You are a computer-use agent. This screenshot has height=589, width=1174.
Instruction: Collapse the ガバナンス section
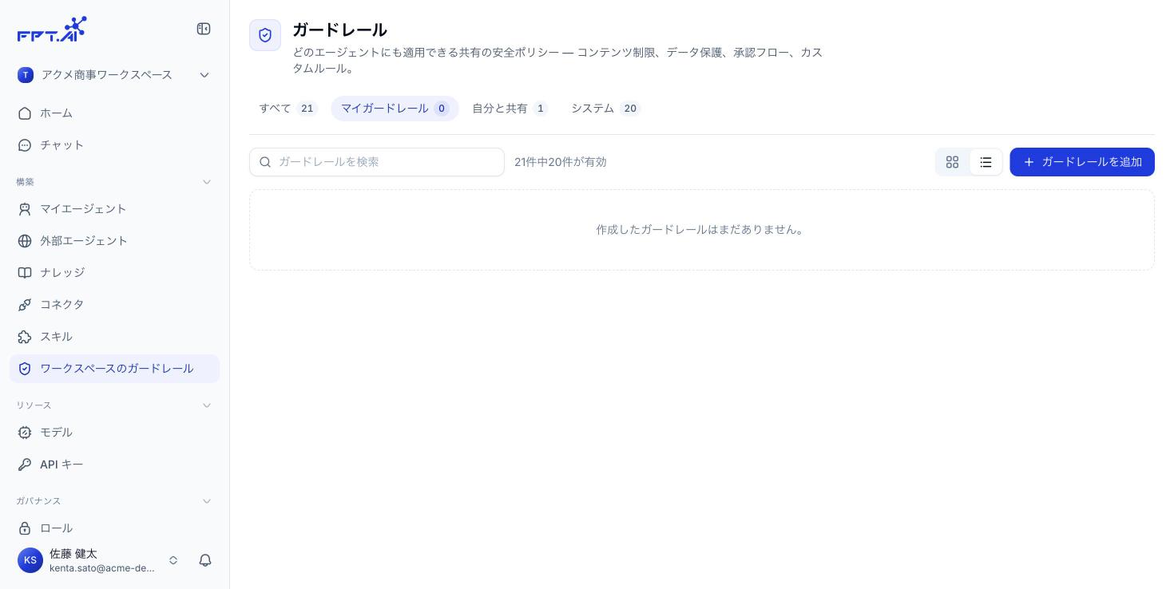(x=207, y=501)
